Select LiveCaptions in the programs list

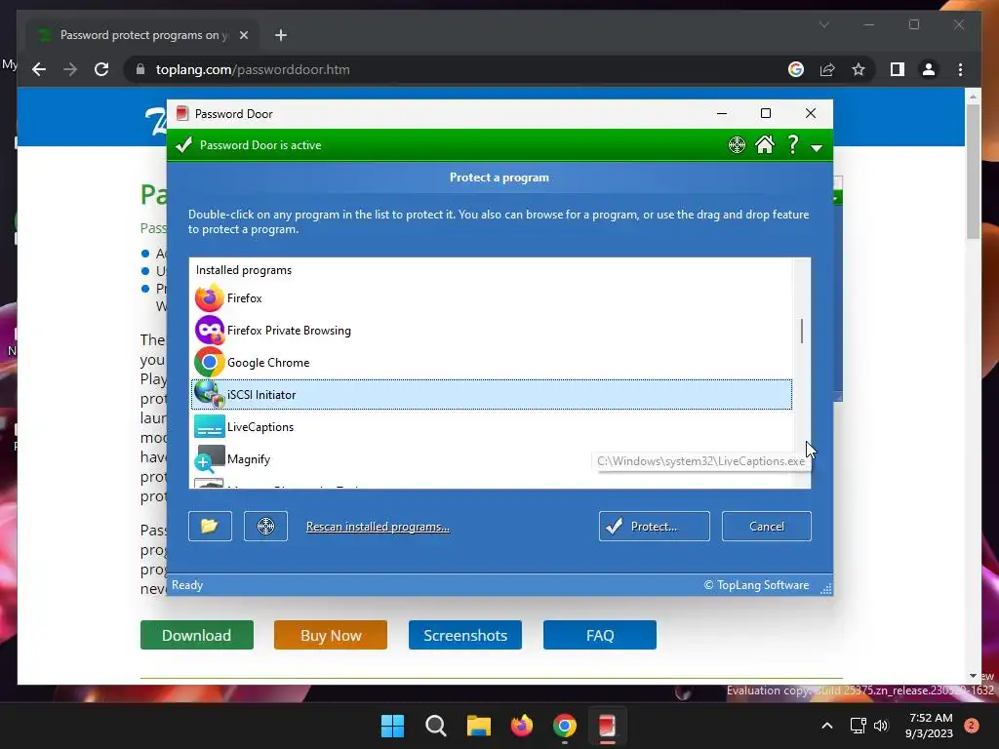492,427
